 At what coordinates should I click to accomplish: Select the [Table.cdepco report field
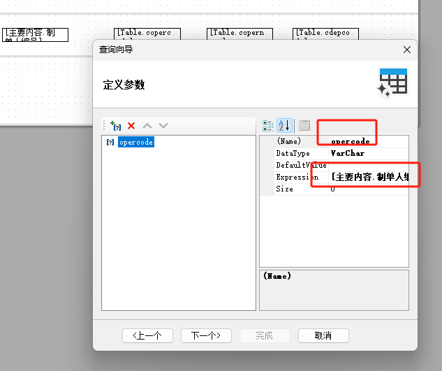pos(325,34)
